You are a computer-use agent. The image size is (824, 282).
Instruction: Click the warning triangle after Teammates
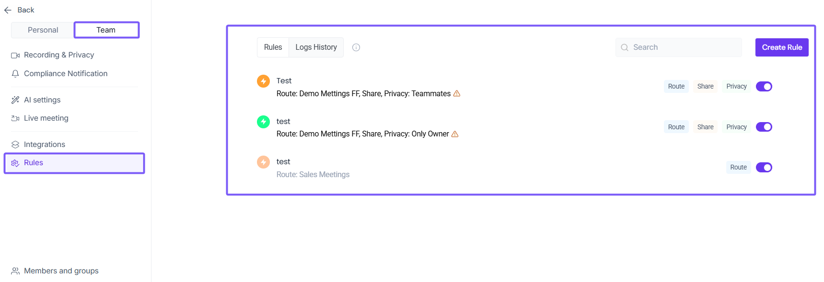(457, 93)
